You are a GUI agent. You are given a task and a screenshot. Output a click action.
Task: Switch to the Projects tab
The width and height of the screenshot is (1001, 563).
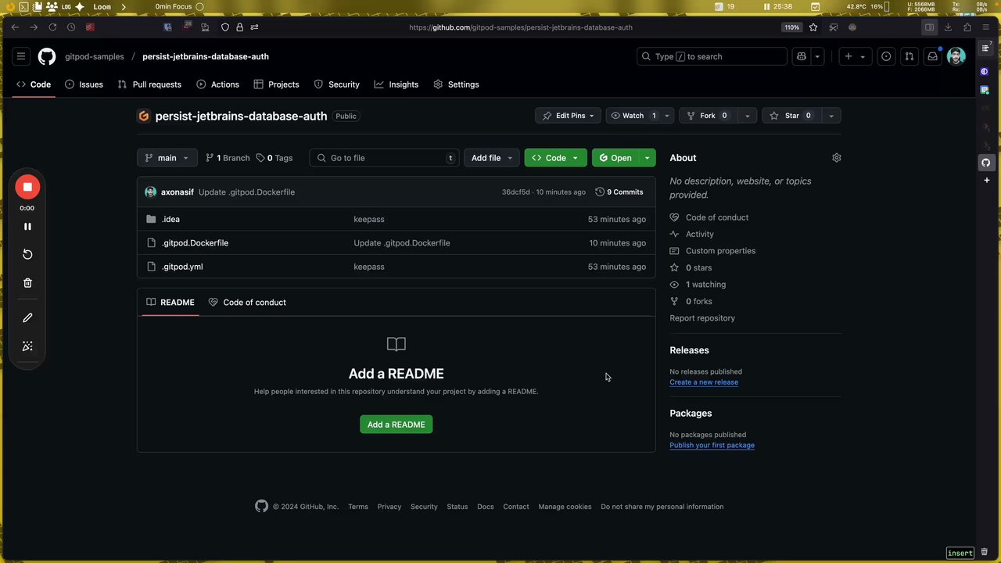276,84
